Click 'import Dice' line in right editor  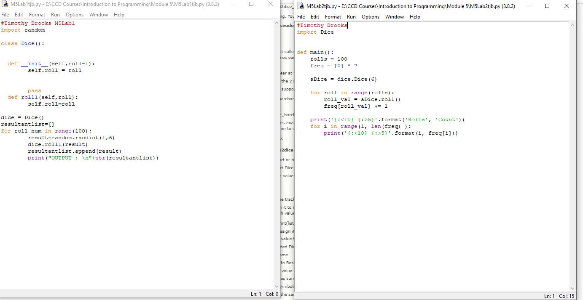315,32
